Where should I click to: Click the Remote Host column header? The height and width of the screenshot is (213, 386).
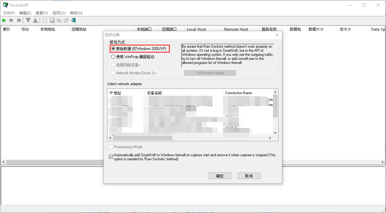point(241,29)
